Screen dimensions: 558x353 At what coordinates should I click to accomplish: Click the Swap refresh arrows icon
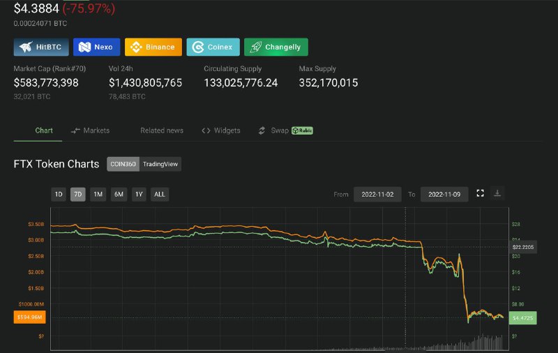tap(262, 130)
